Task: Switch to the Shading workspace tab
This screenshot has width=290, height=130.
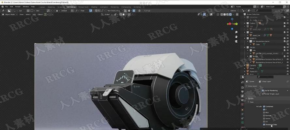Action: point(94,7)
